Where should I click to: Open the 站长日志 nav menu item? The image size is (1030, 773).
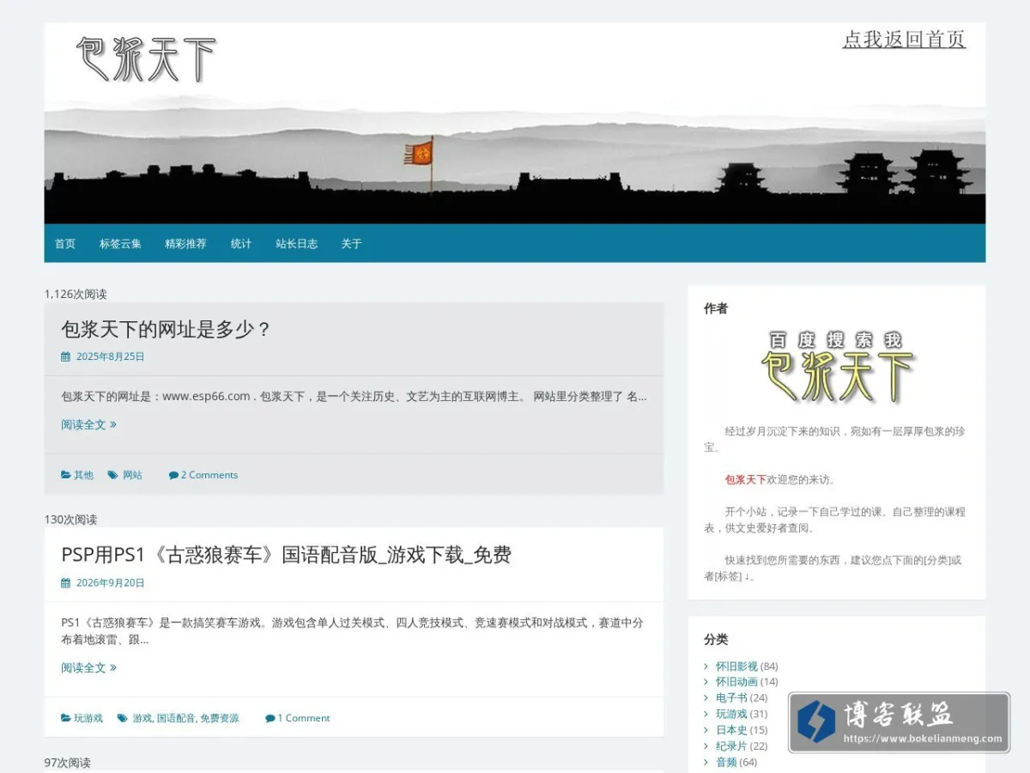tap(296, 243)
